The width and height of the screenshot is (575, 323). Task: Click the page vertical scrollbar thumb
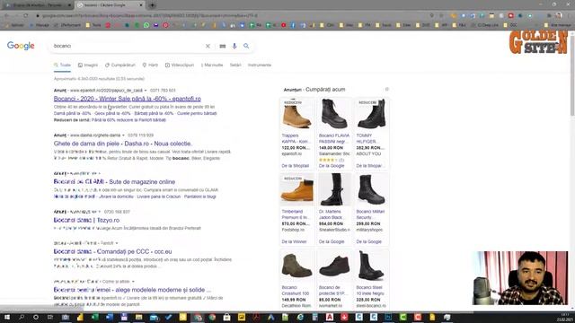point(572,75)
